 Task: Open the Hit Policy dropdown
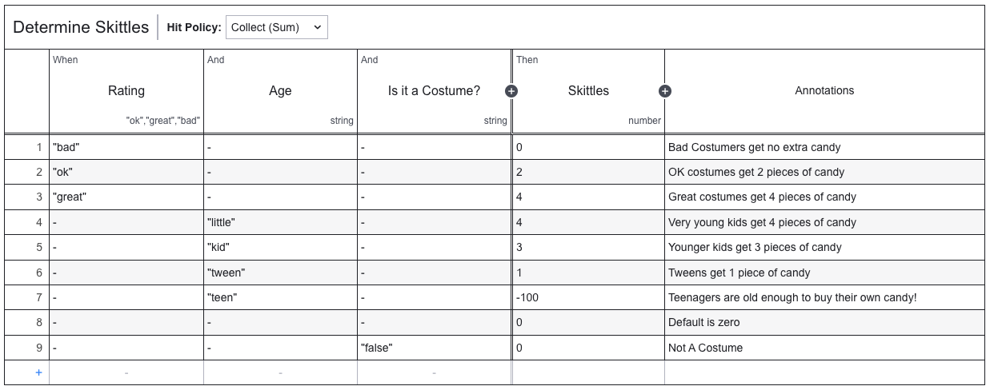[x=276, y=27]
